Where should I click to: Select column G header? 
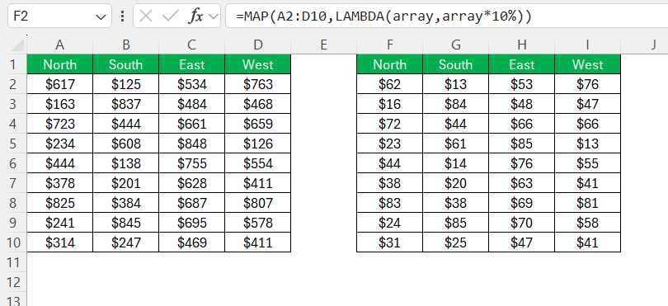pos(455,45)
